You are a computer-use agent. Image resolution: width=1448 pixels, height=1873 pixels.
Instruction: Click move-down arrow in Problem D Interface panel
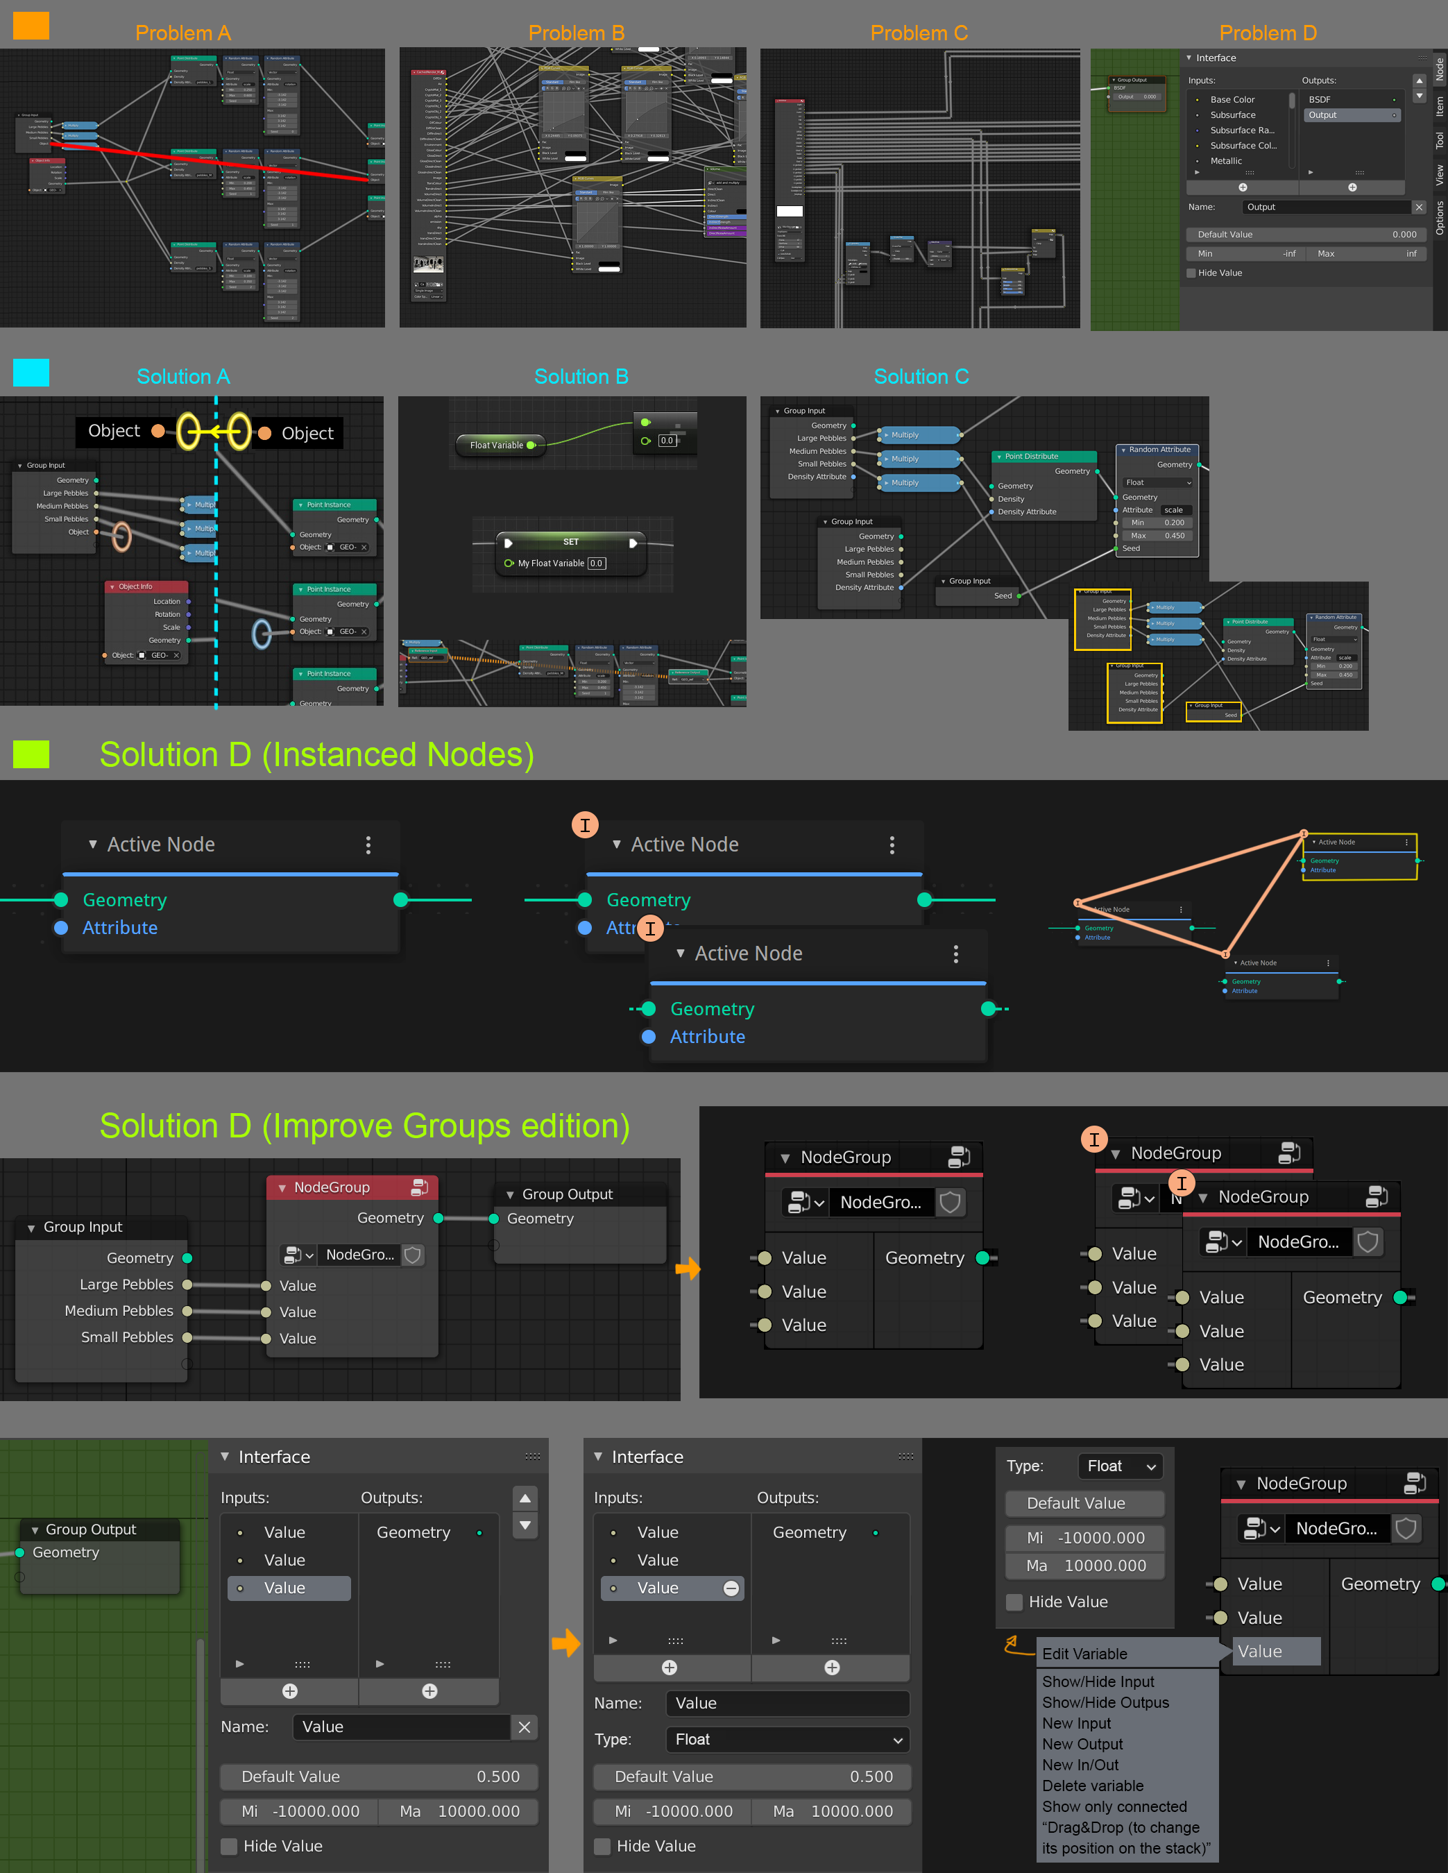1419,96
